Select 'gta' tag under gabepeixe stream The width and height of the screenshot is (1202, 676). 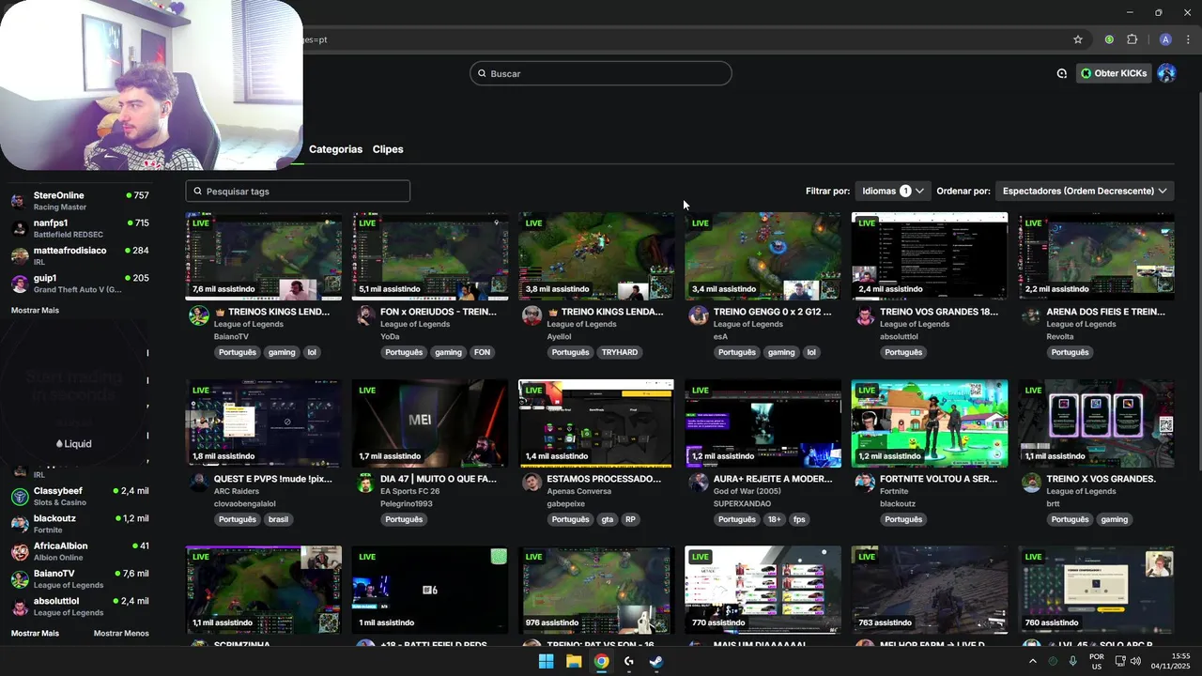click(x=607, y=519)
